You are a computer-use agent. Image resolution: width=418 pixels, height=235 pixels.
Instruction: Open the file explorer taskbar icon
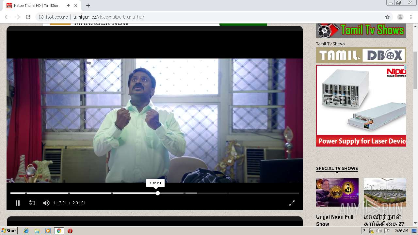pyautogui.click(x=37, y=231)
